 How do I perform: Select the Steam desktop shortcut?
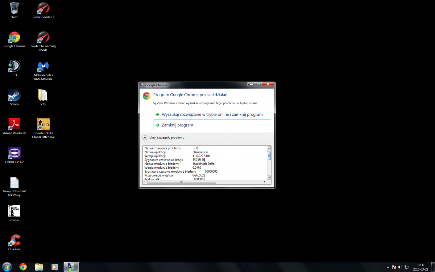[14, 98]
